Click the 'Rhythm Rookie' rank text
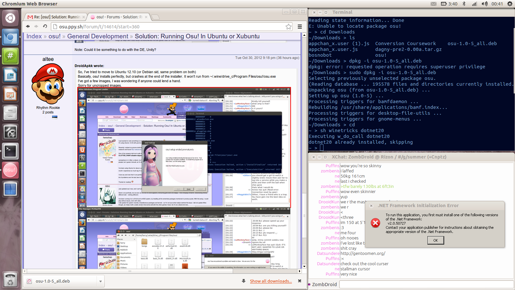This screenshot has width=515, height=290. click(x=48, y=108)
